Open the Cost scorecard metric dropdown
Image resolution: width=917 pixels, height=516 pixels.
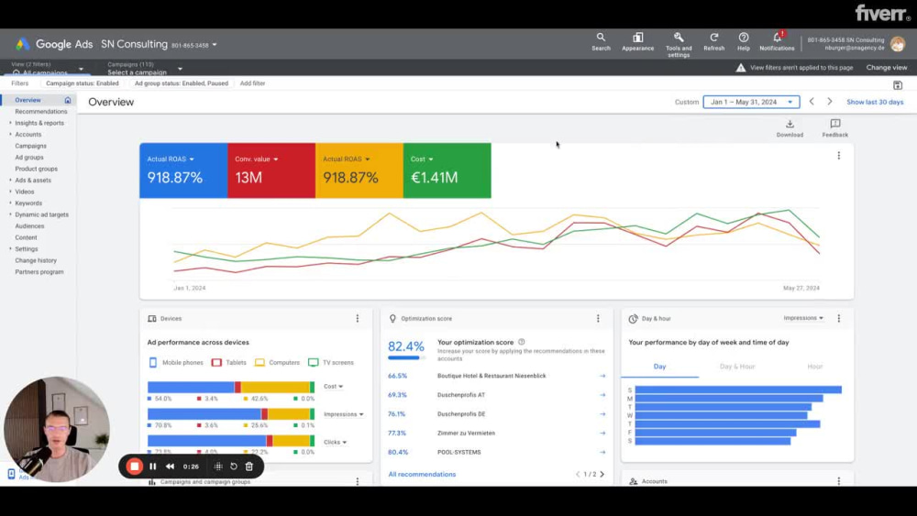[422, 159]
